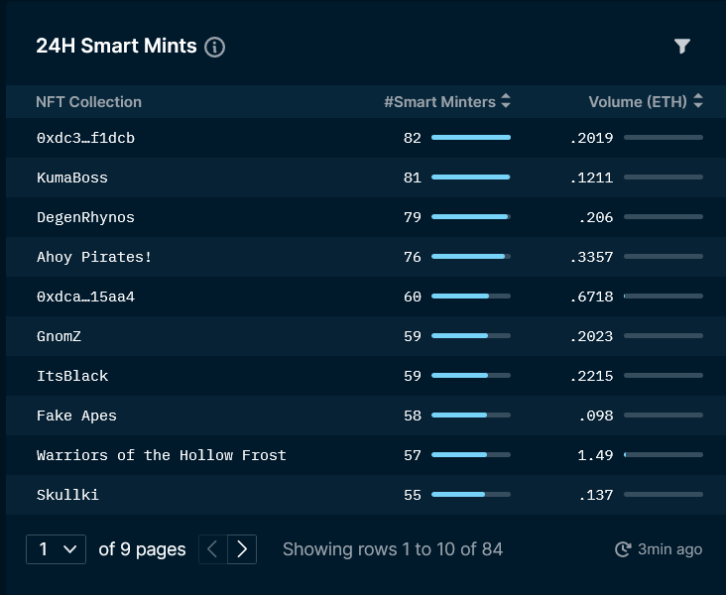
Task: Open the filter funnel icon
Action: [x=682, y=46]
